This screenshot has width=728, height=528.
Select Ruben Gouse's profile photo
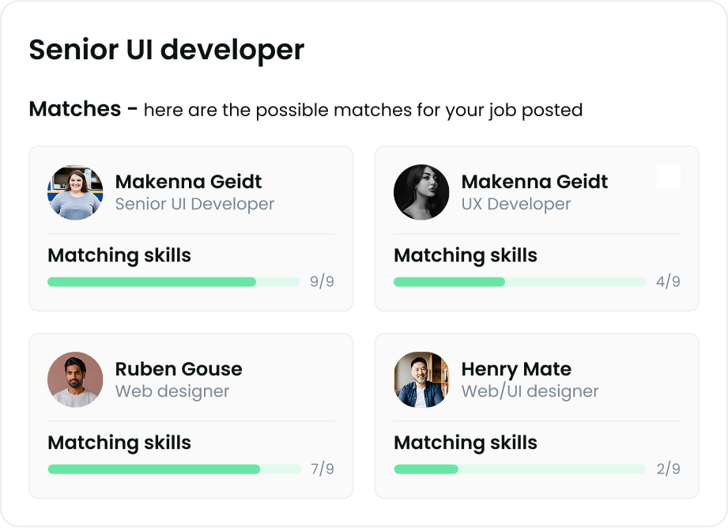[x=75, y=379]
